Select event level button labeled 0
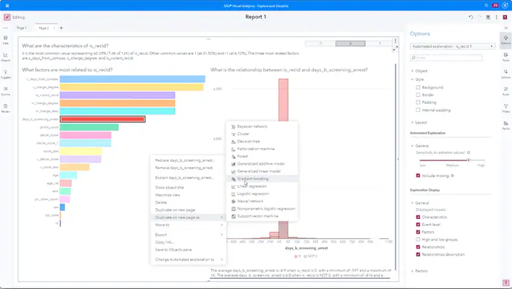 [350, 43]
